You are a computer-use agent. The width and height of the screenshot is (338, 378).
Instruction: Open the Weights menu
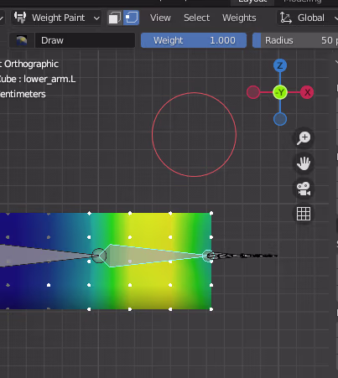(239, 18)
